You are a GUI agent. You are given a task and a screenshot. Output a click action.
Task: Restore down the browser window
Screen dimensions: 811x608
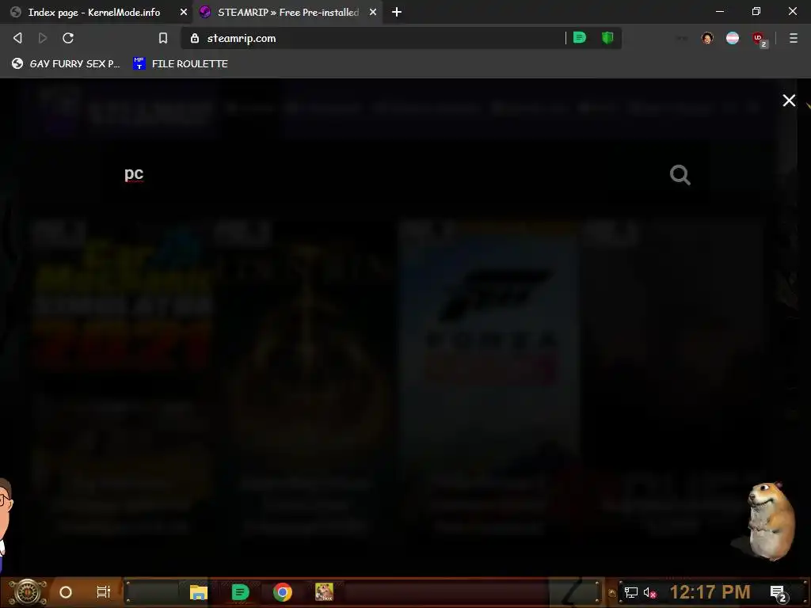pos(756,11)
